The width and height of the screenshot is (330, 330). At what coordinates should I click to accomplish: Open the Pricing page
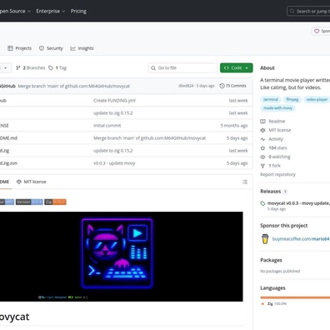[78, 11]
